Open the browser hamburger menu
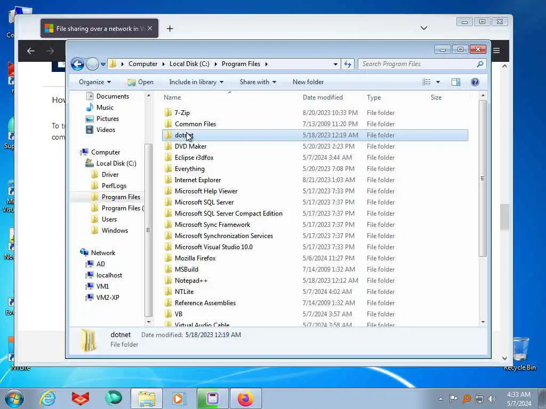Screen dimensions: 546x409 (496, 51)
